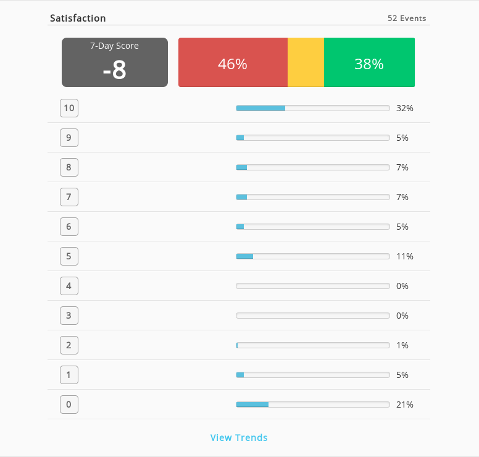Click the score 0 badge
This screenshot has width=479, height=457.
(69, 405)
